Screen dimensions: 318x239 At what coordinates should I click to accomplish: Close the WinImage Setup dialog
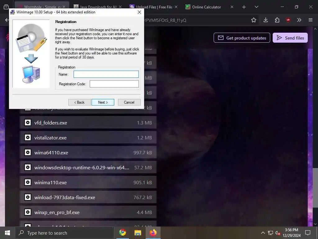[x=139, y=12]
